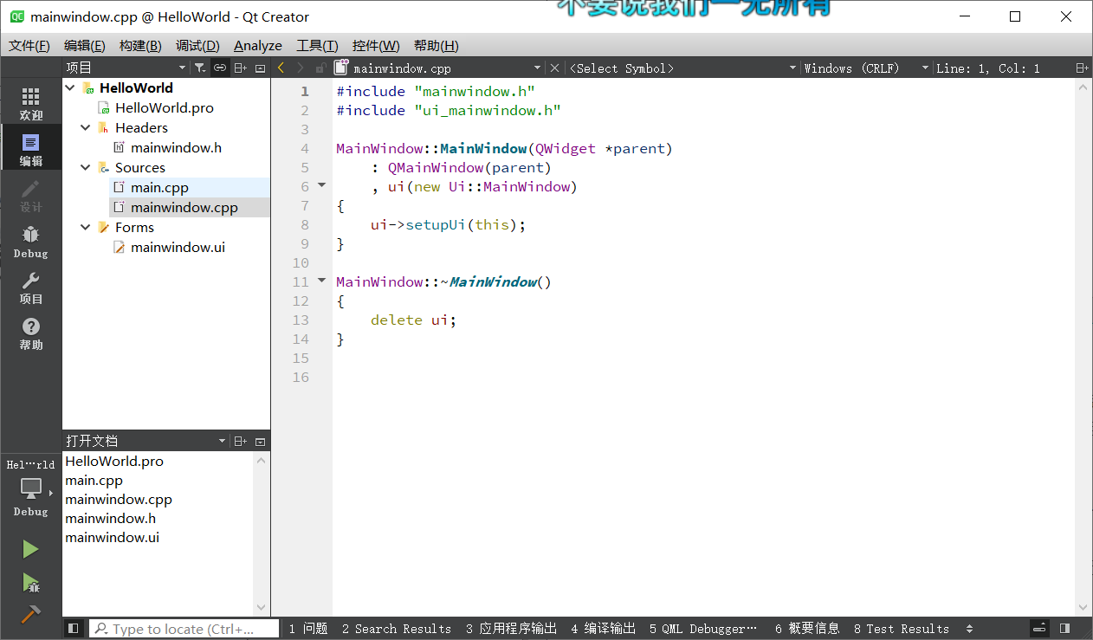1093x640 pixels.
Task: Open the 欢迎 (Welcome) mode
Action: click(x=31, y=104)
